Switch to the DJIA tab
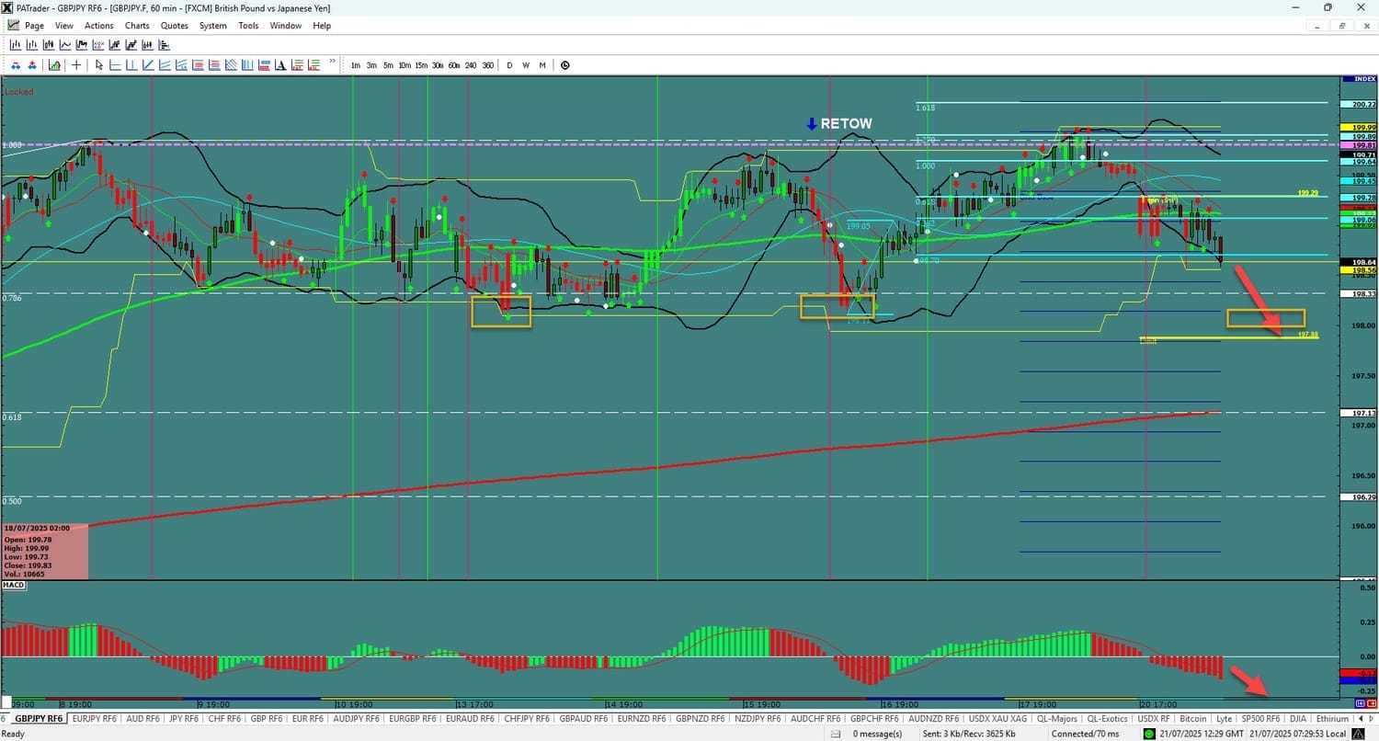 (x=1297, y=719)
